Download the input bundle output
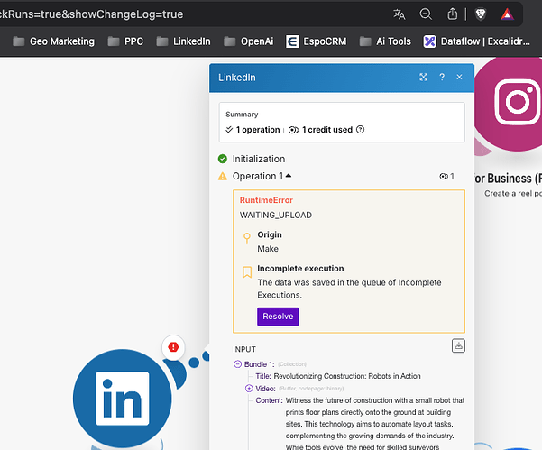 click(458, 345)
